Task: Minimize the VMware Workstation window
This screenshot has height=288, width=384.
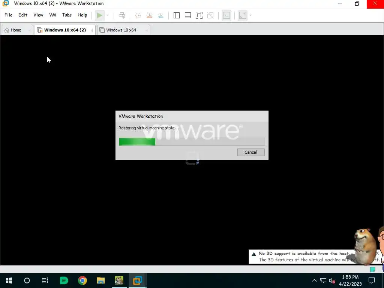Action: (340, 4)
